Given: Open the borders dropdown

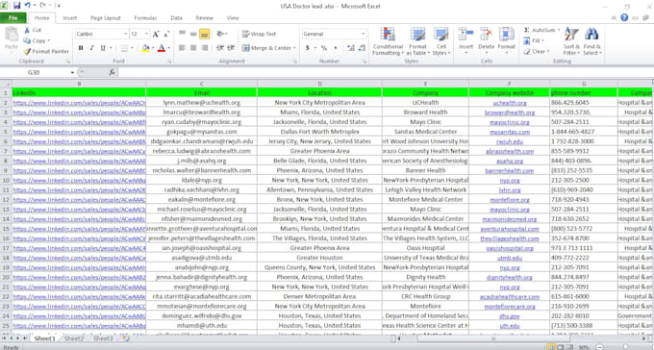Looking at the screenshot, I should click(x=132, y=48).
